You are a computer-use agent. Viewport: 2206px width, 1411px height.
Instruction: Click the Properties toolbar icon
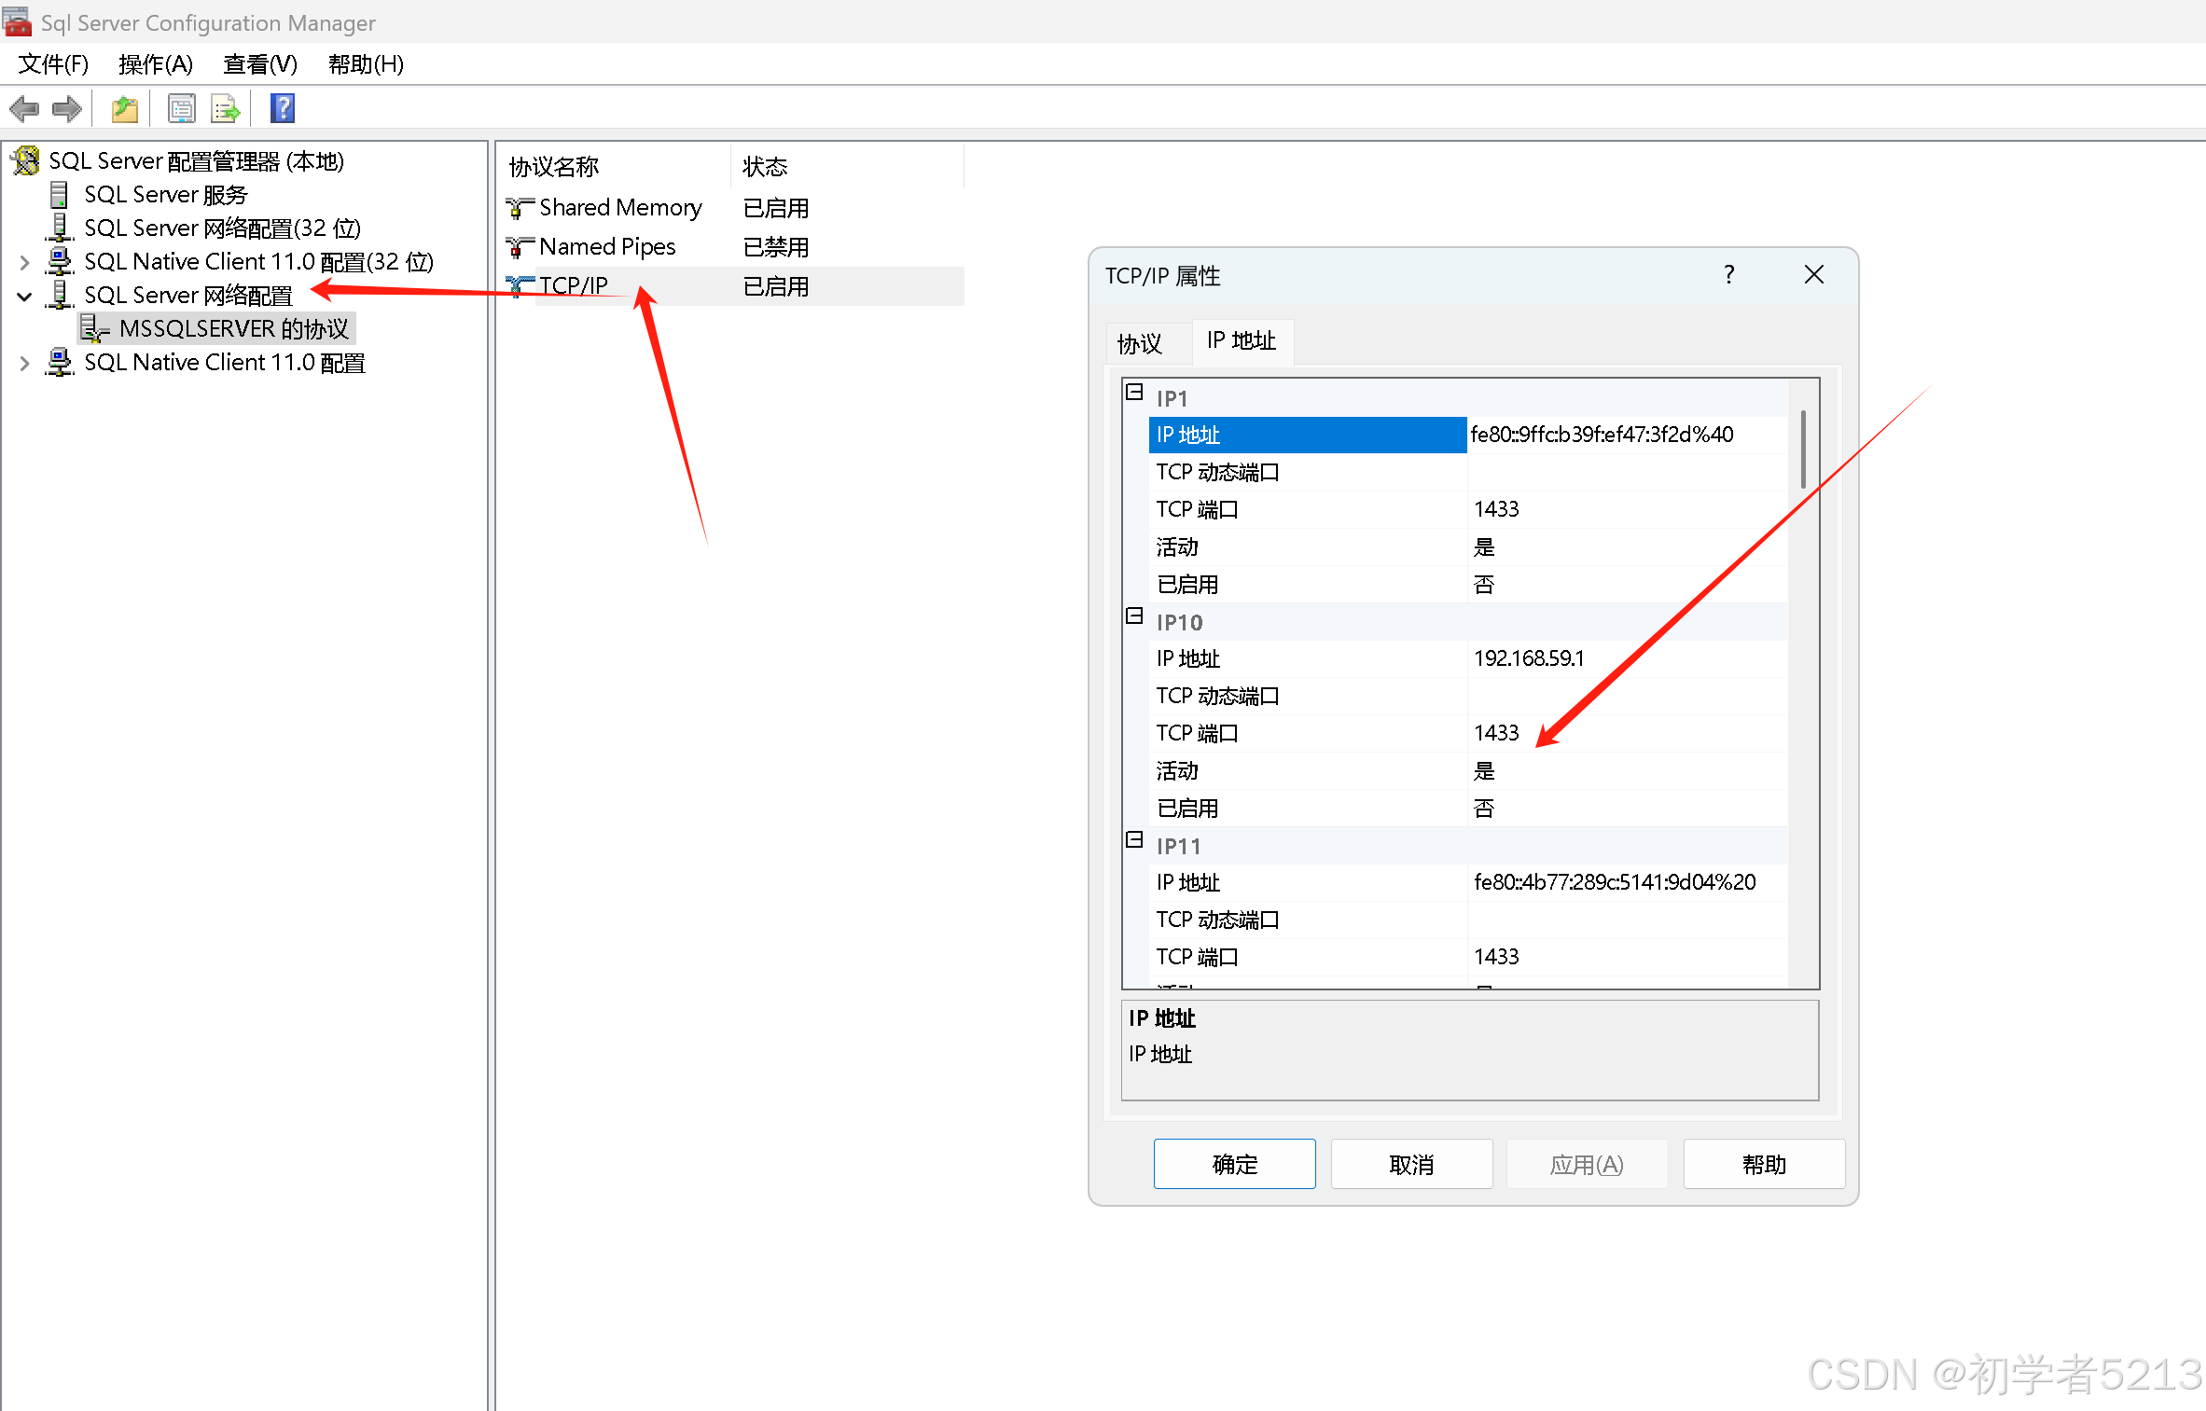181,109
